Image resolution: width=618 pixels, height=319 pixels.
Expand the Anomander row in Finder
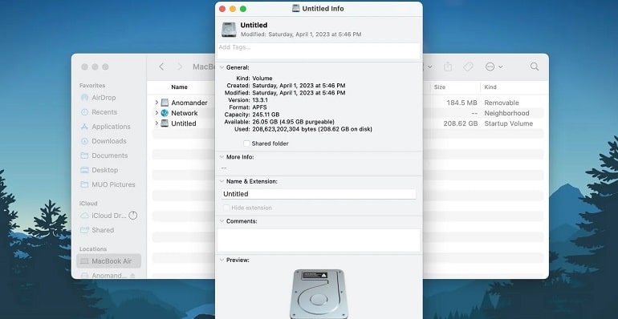click(157, 103)
